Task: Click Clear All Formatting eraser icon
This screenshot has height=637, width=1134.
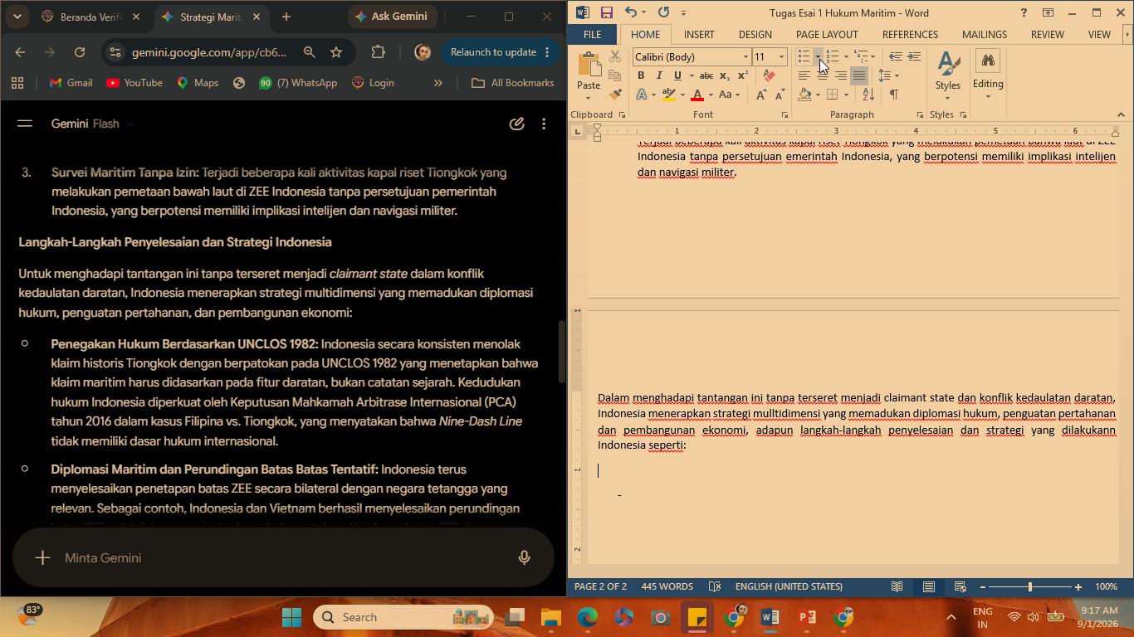Action: (x=769, y=75)
